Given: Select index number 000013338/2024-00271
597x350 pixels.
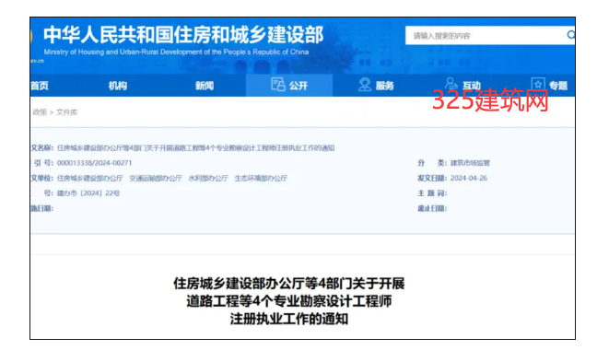Looking at the screenshot, I should (94, 163).
